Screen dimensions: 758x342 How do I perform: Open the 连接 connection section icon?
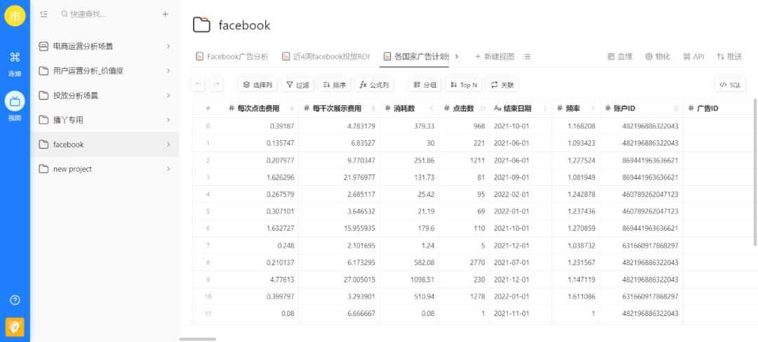click(15, 57)
